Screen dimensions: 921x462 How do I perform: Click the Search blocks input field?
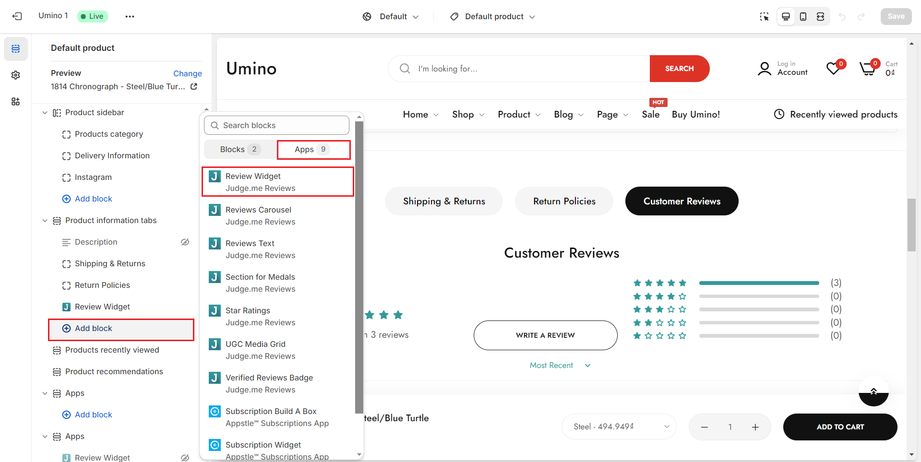coord(277,125)
